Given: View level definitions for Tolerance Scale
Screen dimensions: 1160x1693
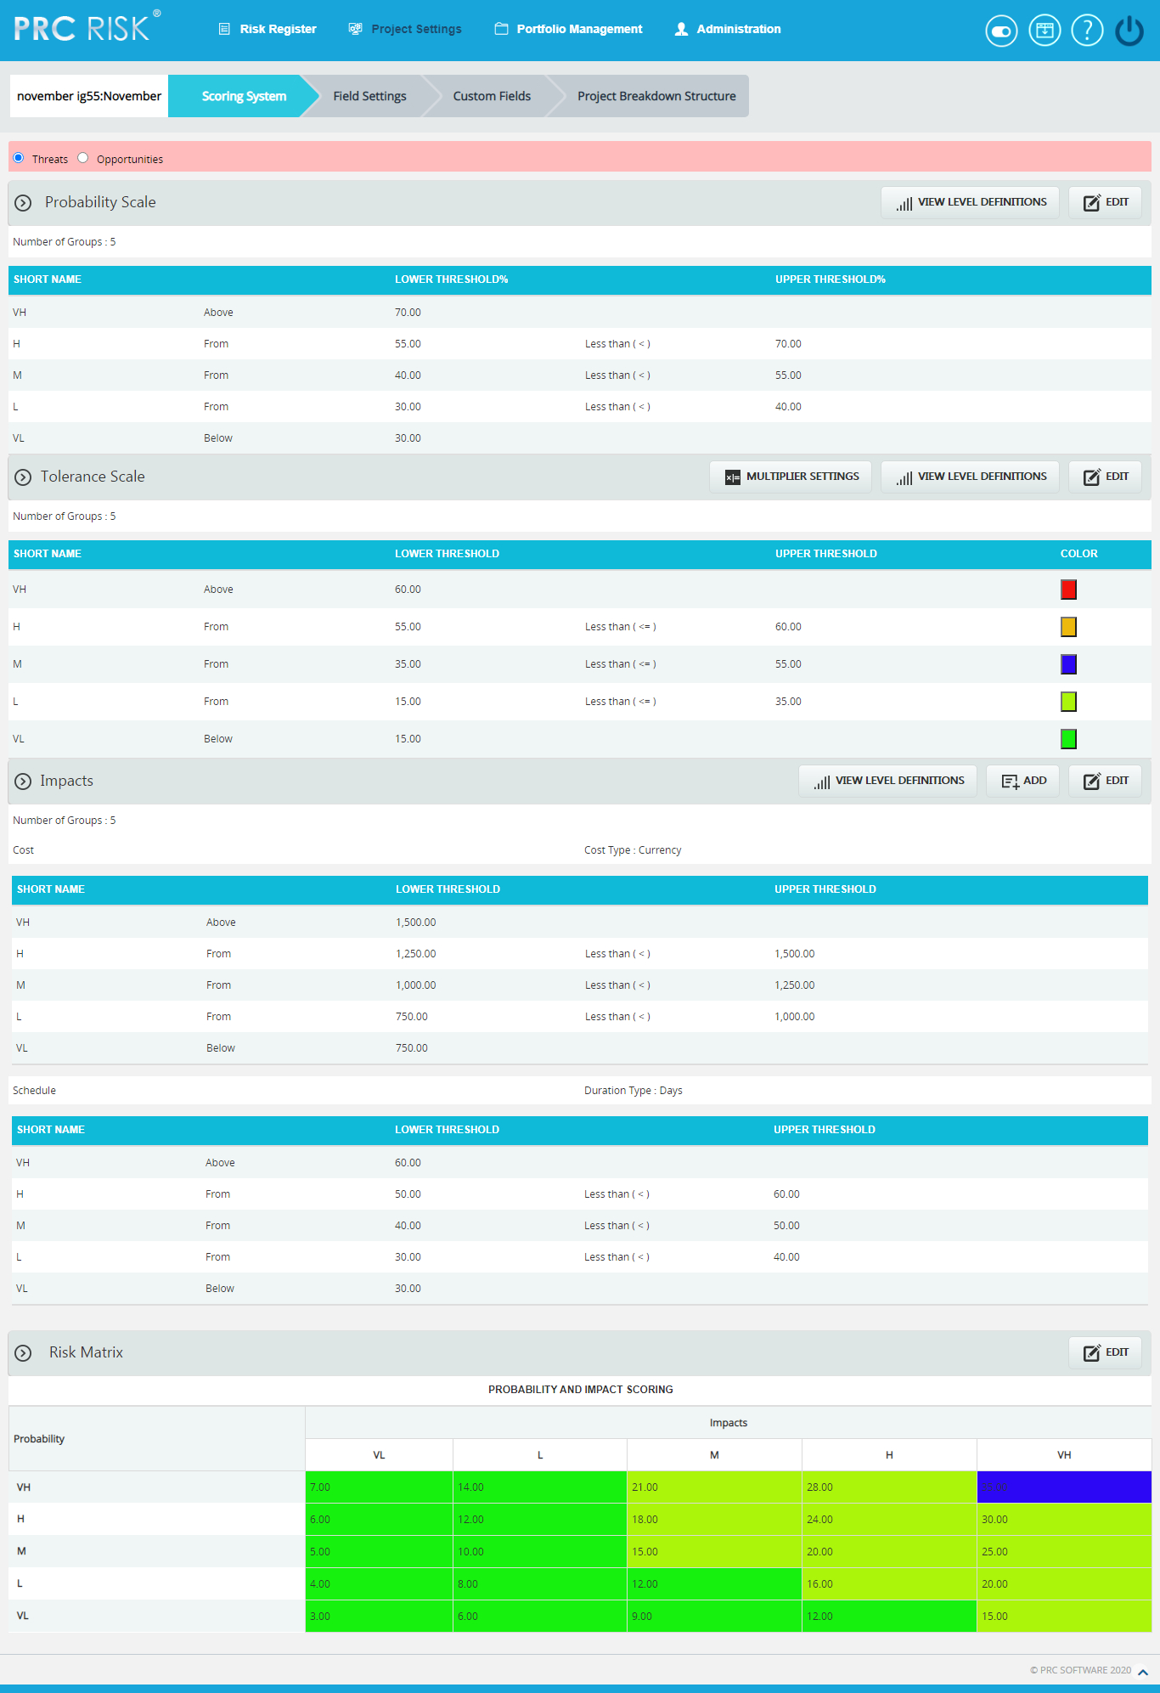Looking at the screenshot, I should pos(970,477).
